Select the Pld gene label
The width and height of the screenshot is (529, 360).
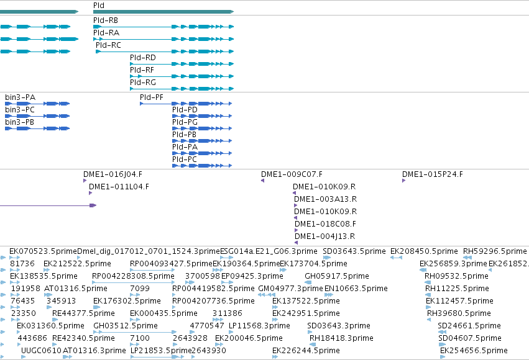[99, 6]
